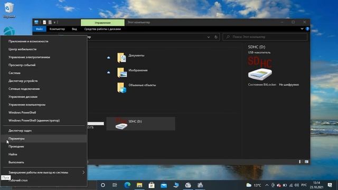Open the Recycle Bin desktop icon
The height and width of the screenshot is (190, 338).
click(x=9, y=10)
